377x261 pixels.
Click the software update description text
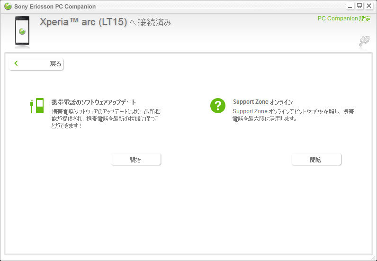(x=106, y=119)
